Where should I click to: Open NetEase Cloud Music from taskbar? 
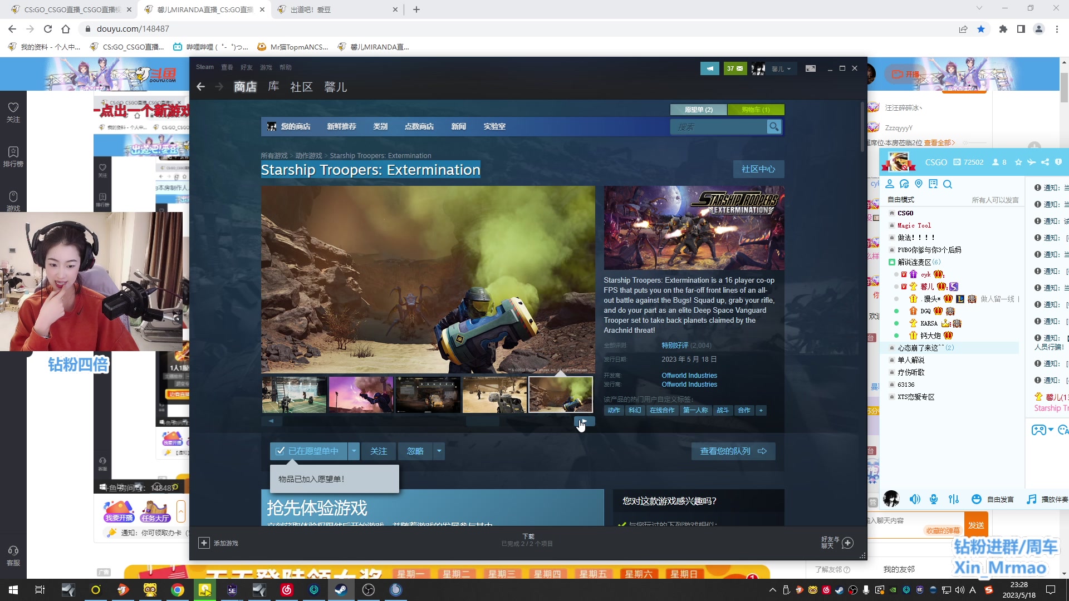(x=287, y=590)
